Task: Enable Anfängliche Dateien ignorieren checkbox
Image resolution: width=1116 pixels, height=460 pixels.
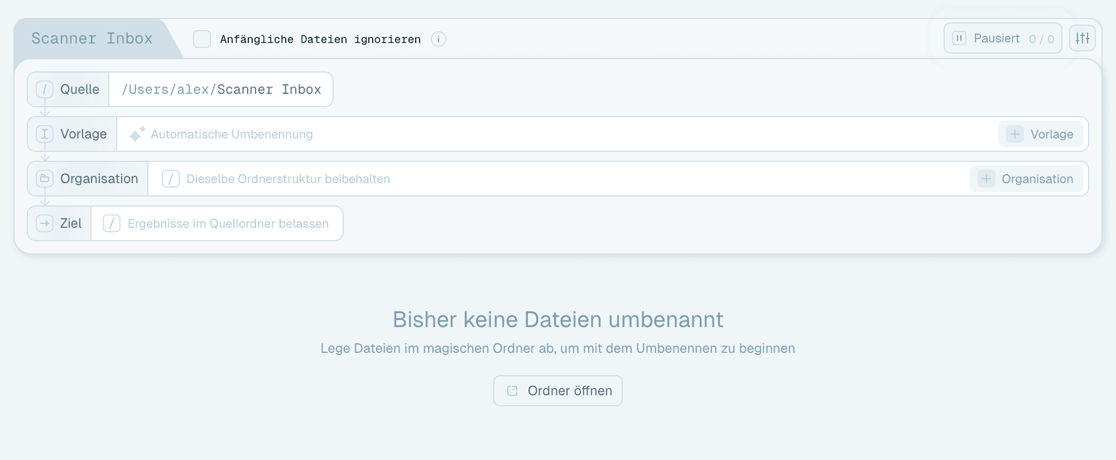Action: click(202, 39)
